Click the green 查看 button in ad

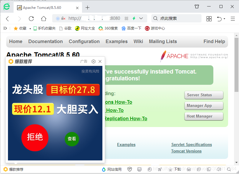click(x=72, y=139)
